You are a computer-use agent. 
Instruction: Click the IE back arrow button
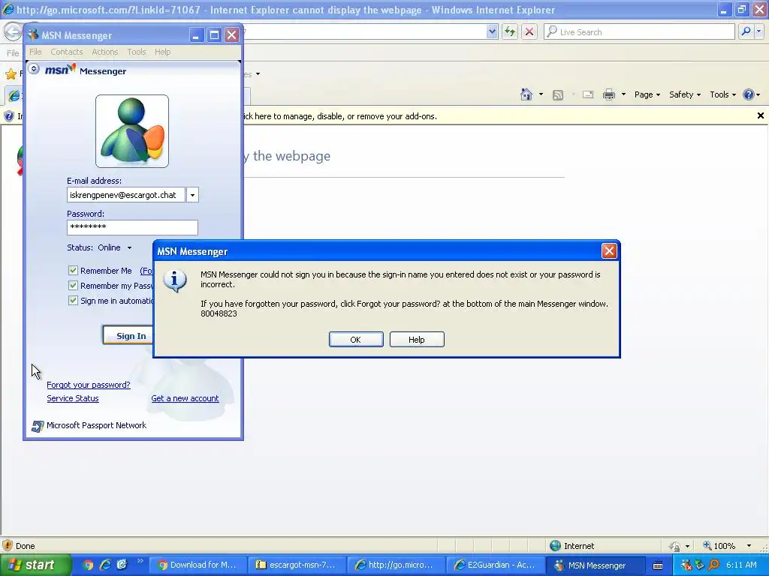(12, 31)
